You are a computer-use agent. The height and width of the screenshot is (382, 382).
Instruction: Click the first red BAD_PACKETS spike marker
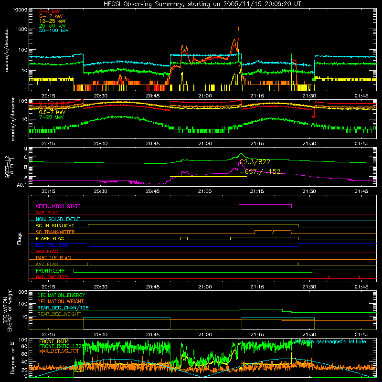(329, 277)
